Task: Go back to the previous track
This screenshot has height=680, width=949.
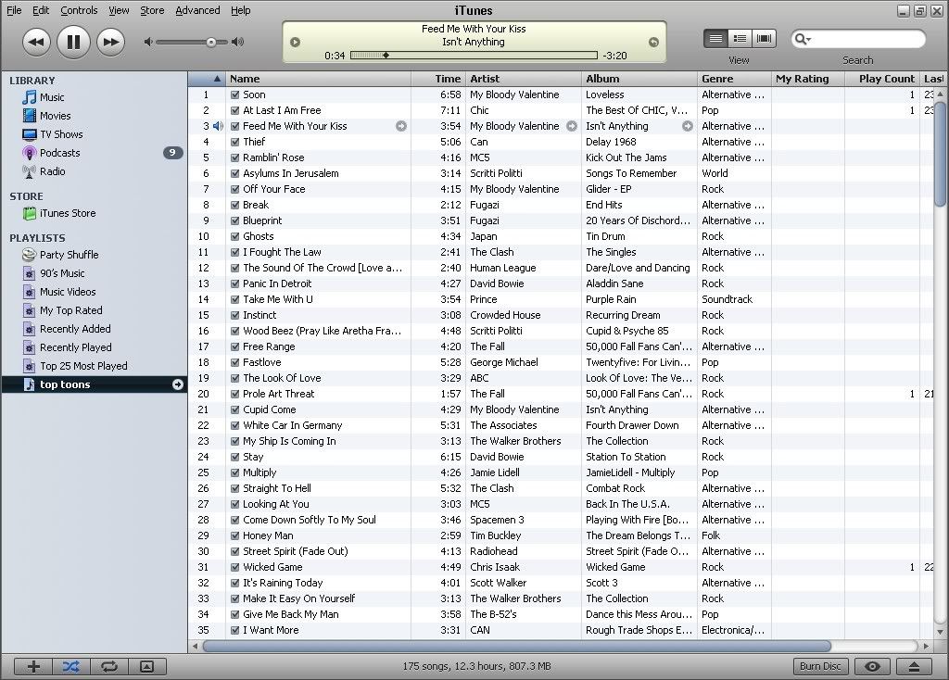Action: [x=36, y=42]
